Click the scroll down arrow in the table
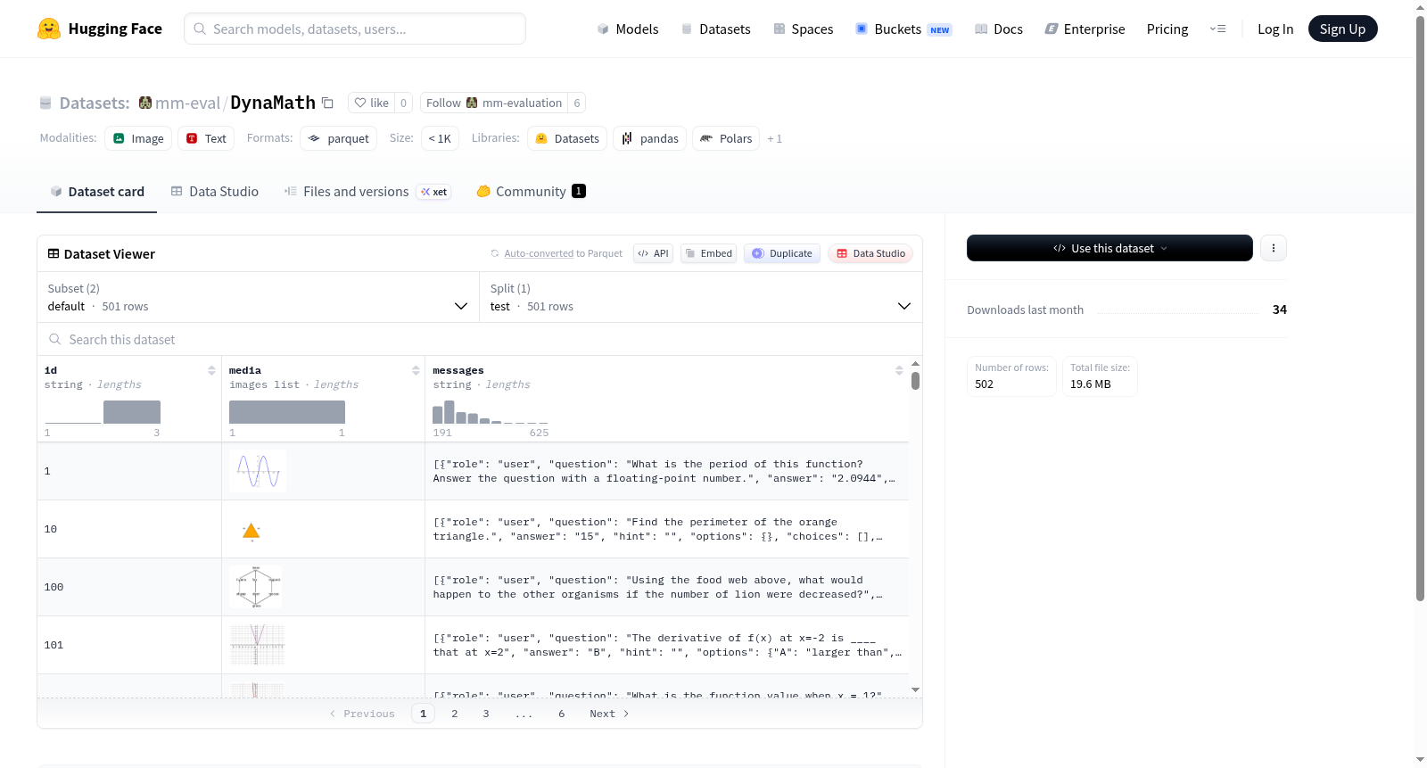The image size is (1427, 768). click(915, 690)
